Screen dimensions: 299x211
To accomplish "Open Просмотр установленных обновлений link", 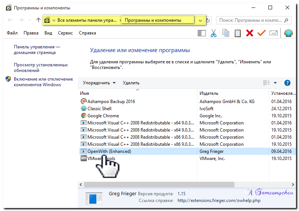I will (x=41, y=67).
